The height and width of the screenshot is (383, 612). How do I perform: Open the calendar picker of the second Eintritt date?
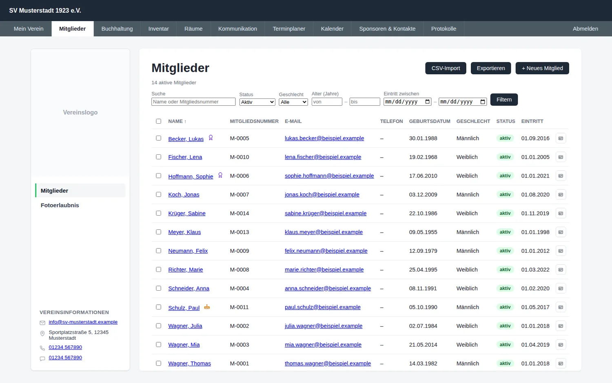pyautogui.click(x=483, y=102)
